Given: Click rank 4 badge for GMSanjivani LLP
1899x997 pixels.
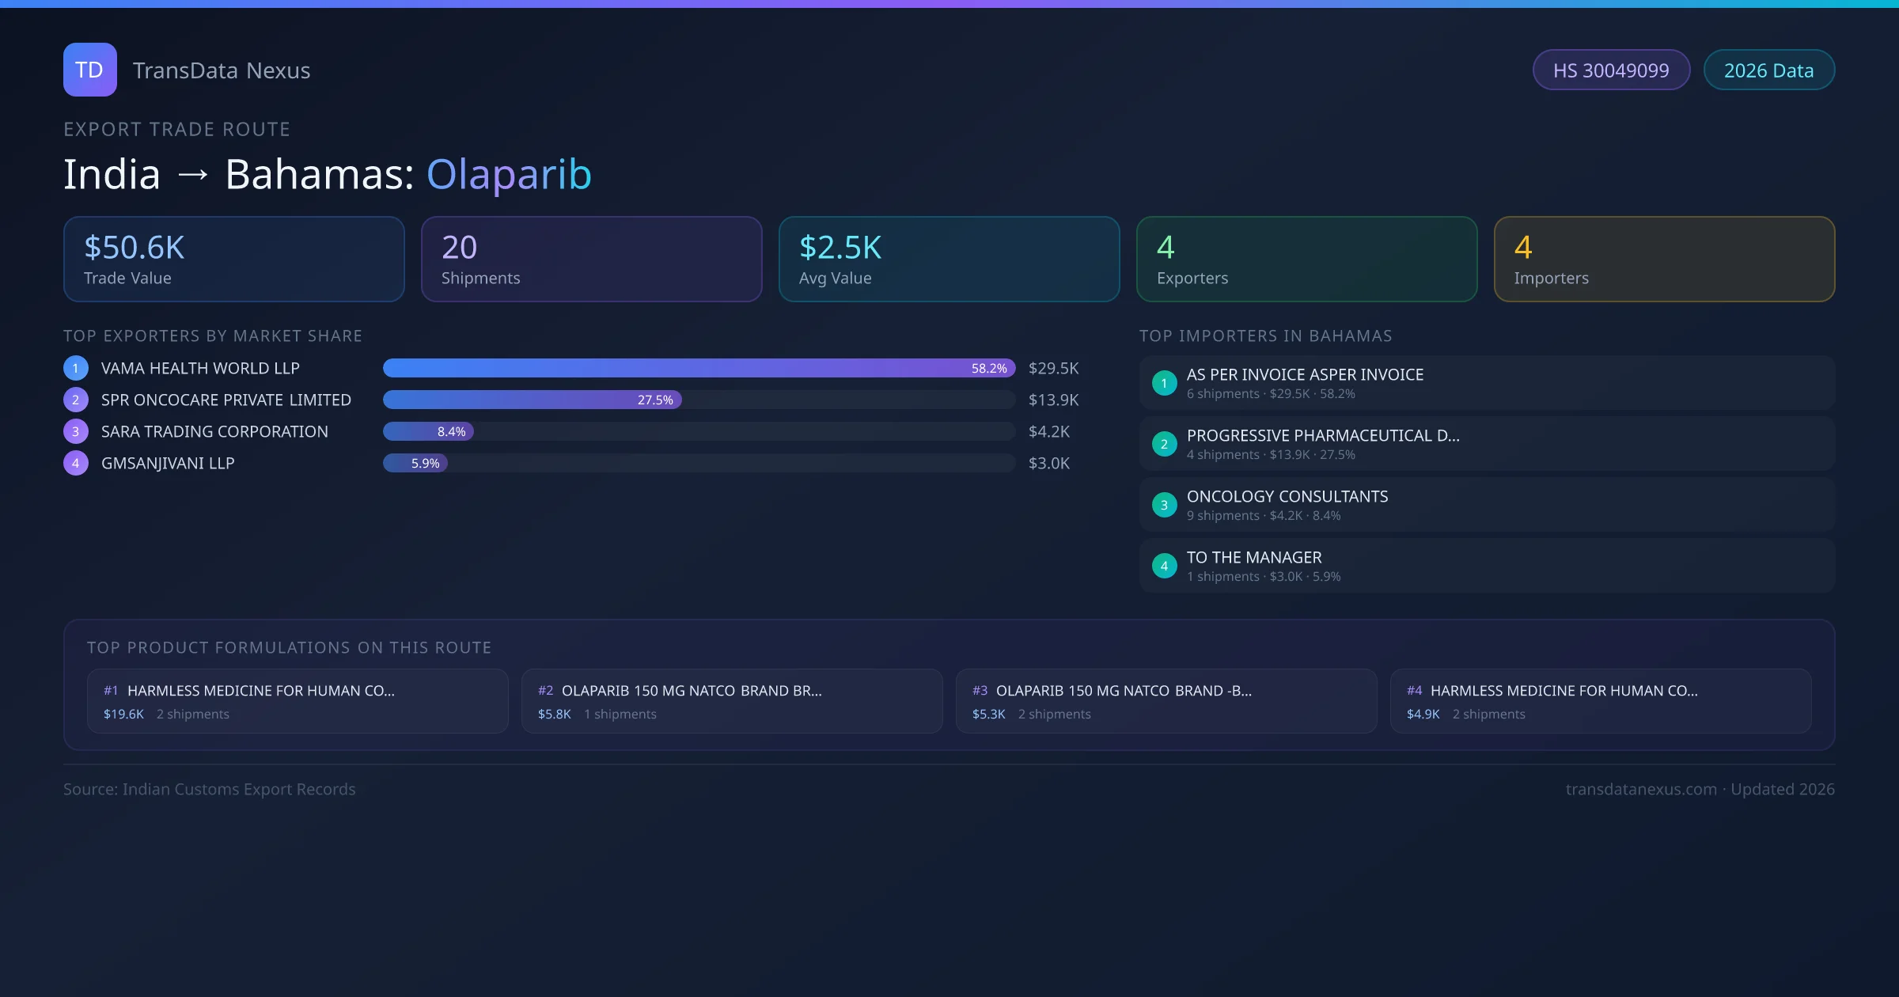Looking at the screenshot, I should click(75, 463).
